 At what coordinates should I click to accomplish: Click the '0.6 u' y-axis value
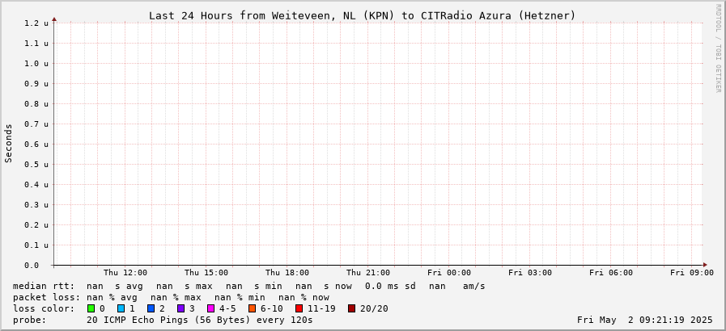point(36,144)
